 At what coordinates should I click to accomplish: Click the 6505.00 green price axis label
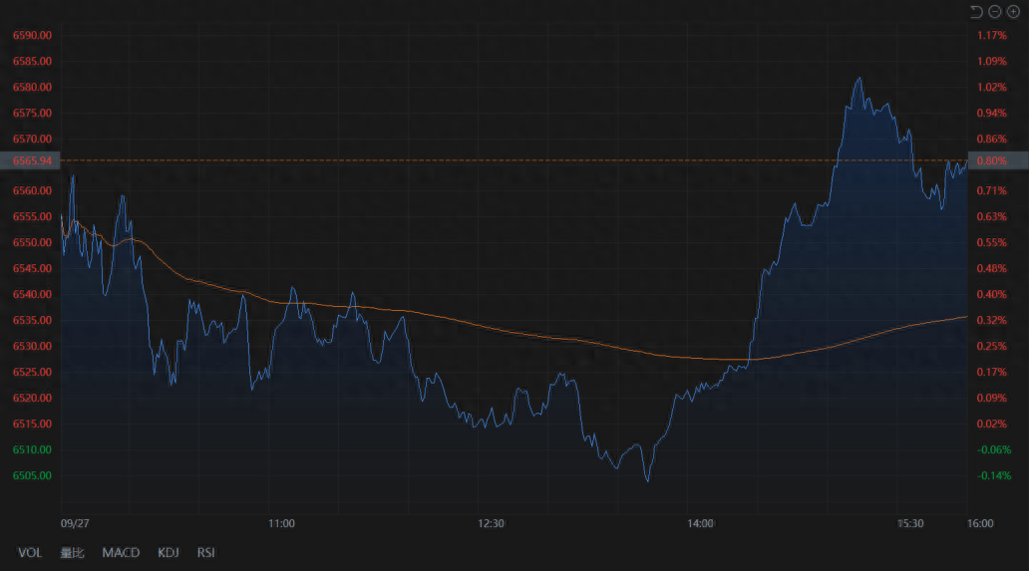32,475
